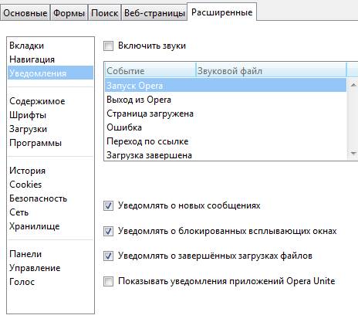Image resolution: width=358 pixels, height=322 pixels.
Task: Uncheck Уведомлять о новых сообщениях
Action: click(x=108, y=206)
